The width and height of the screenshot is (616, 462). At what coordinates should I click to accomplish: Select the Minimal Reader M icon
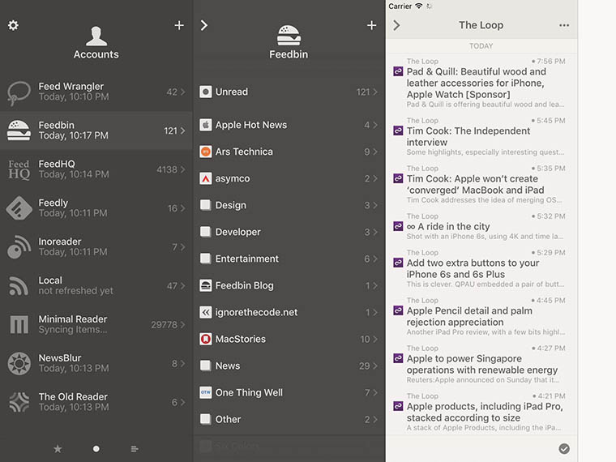click(x=19, y=324)
